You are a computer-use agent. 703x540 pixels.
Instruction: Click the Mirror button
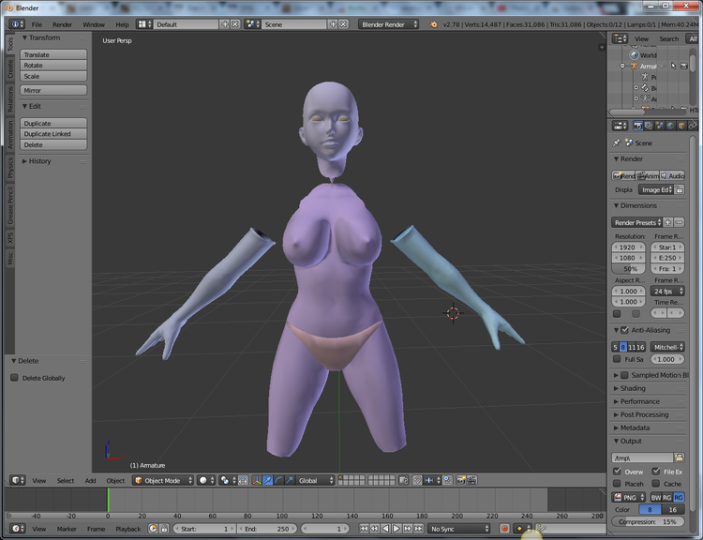53,90
